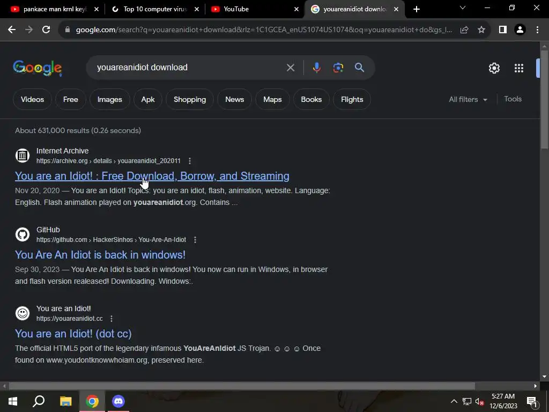Close the YouTube tab
This screenshot has height=412, width=549.
coord(296,9)
